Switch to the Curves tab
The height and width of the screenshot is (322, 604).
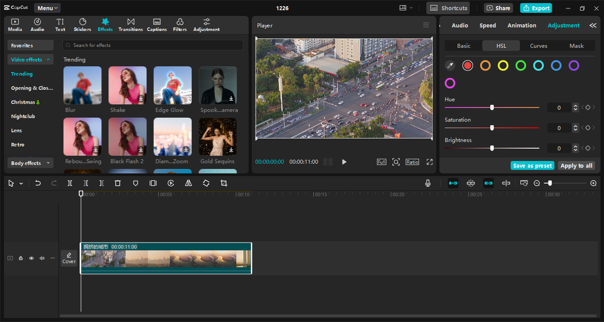(538, 45)
